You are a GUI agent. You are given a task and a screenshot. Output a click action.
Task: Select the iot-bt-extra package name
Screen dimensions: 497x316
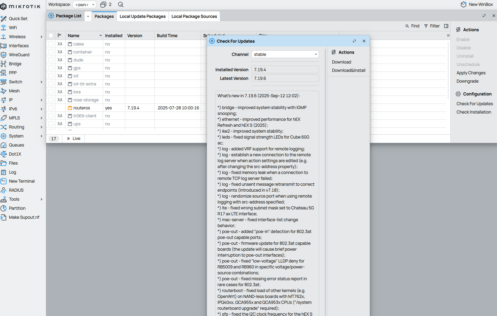[85, 84]
